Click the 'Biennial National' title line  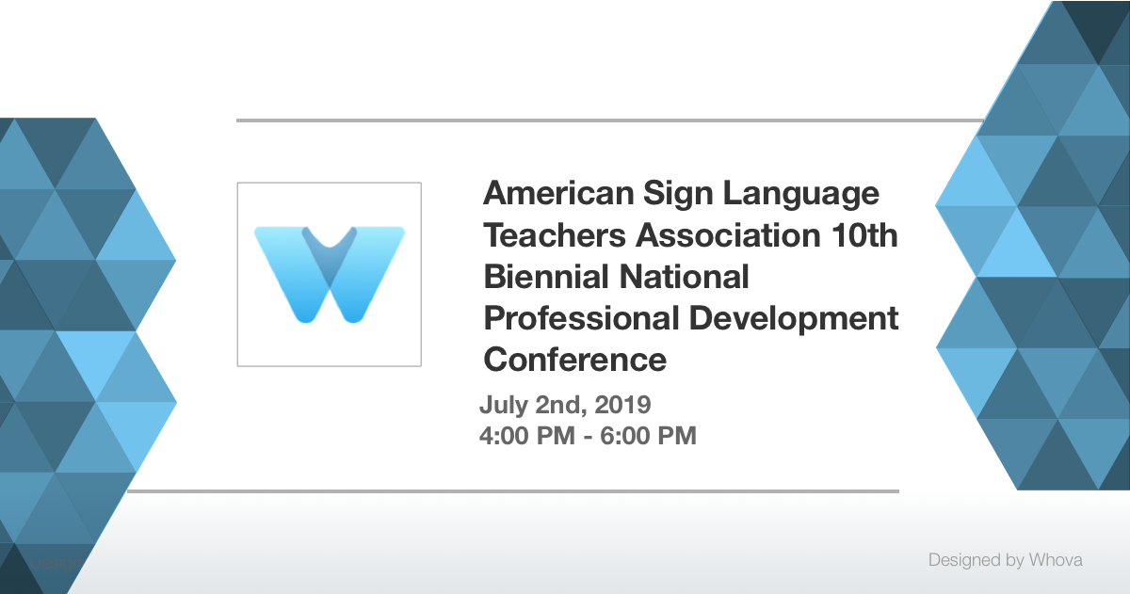point(616,276)
